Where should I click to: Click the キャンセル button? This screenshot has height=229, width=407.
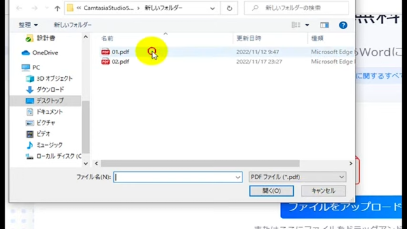tap(323, 191)
